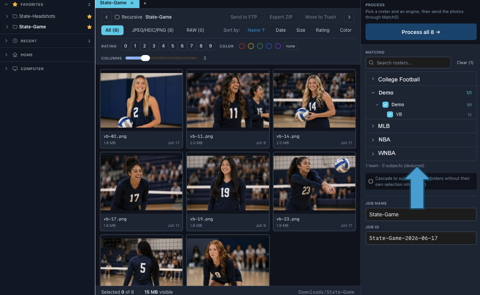Expand the State-Headshots folder chevron
The width and height of the screenshot is (480, 295).
pyautogui.click(x=7, y=16)
